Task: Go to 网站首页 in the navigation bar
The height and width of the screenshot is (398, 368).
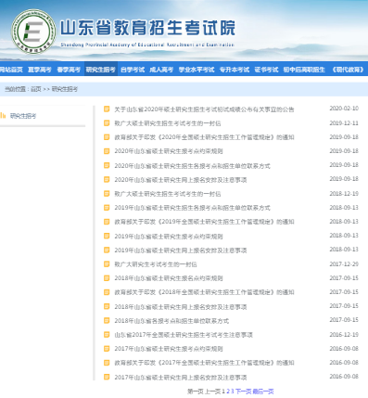Action: pos(11,70)
